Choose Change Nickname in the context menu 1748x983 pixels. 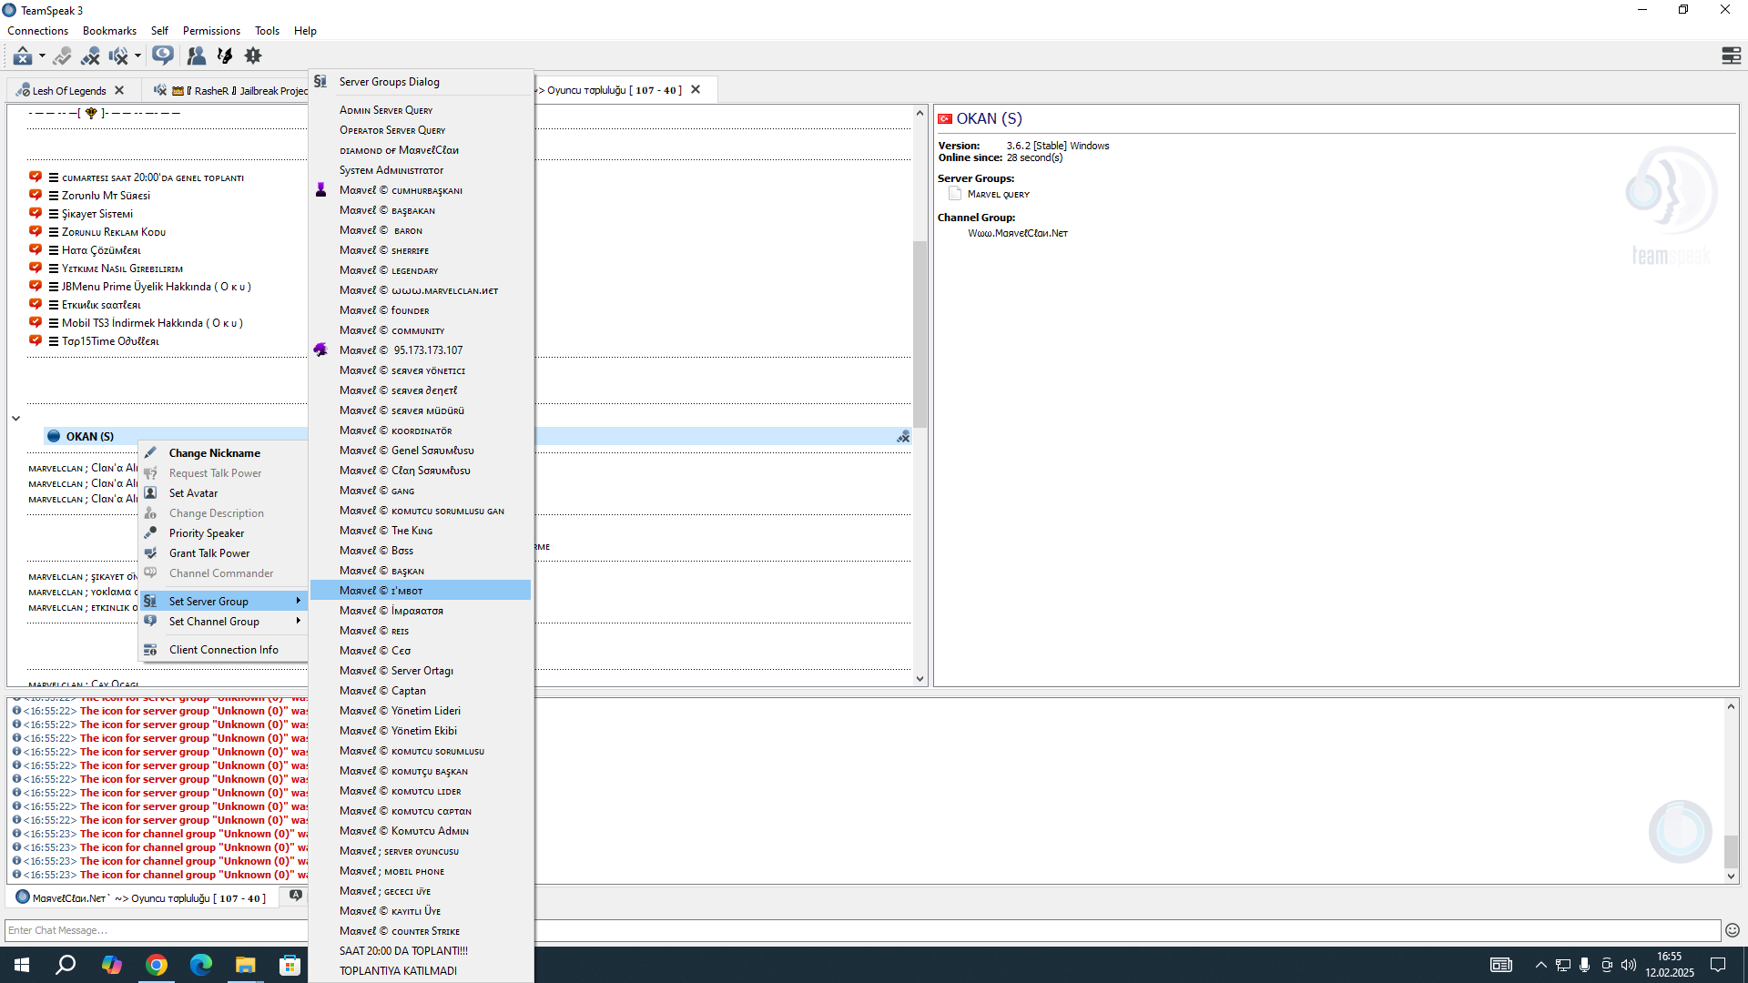pyautogui.click(x=223, y=452)
